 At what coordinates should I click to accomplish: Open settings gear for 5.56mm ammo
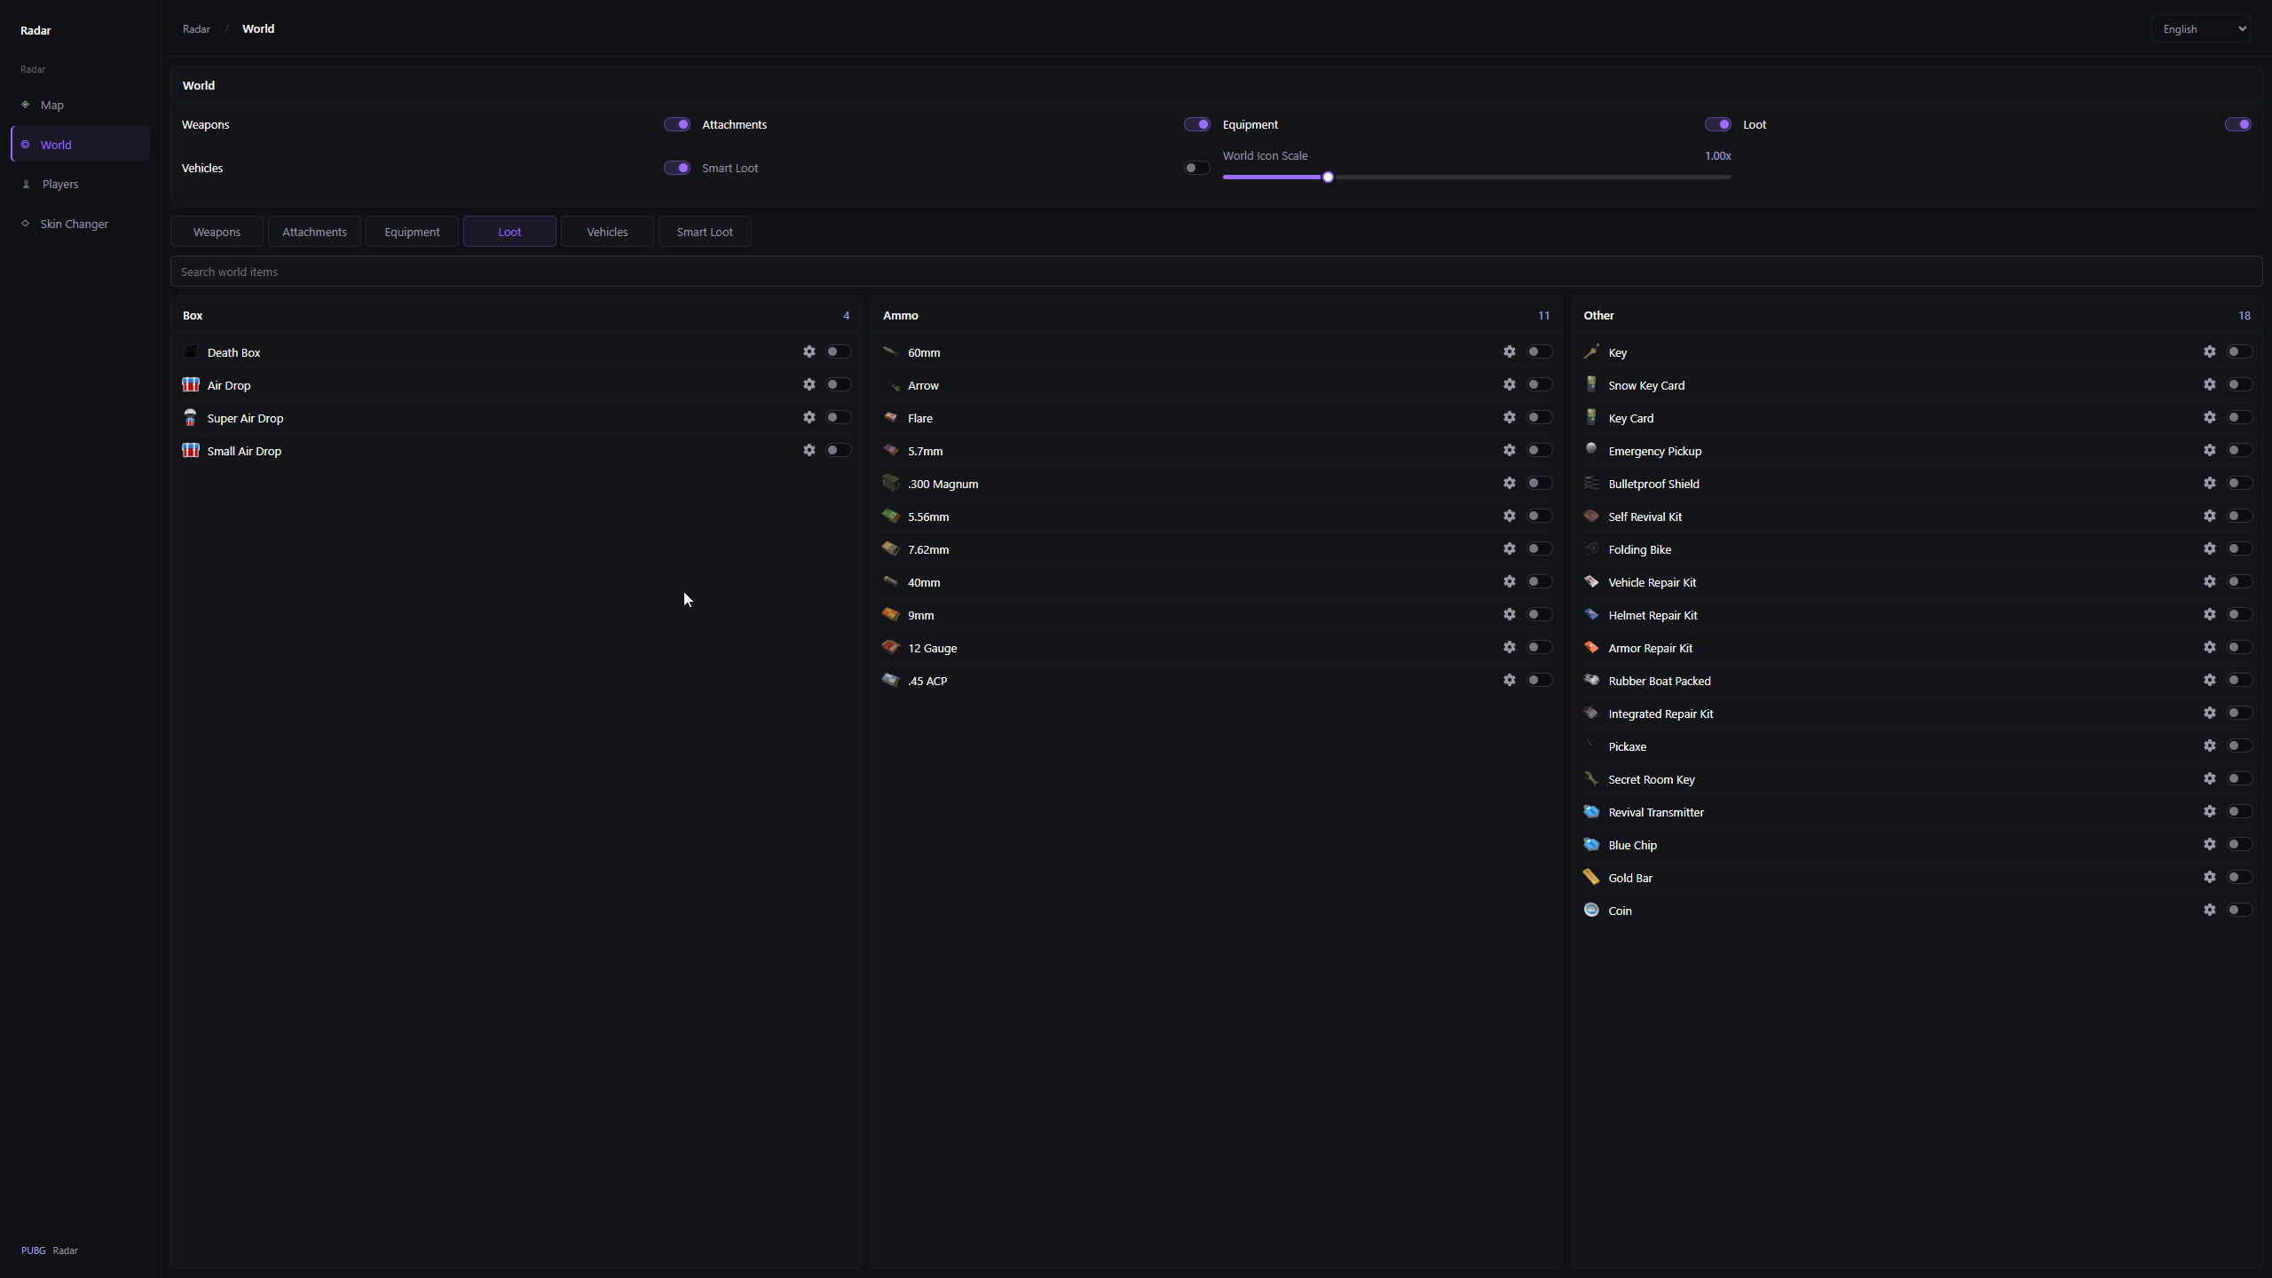tap(1509, 516)
